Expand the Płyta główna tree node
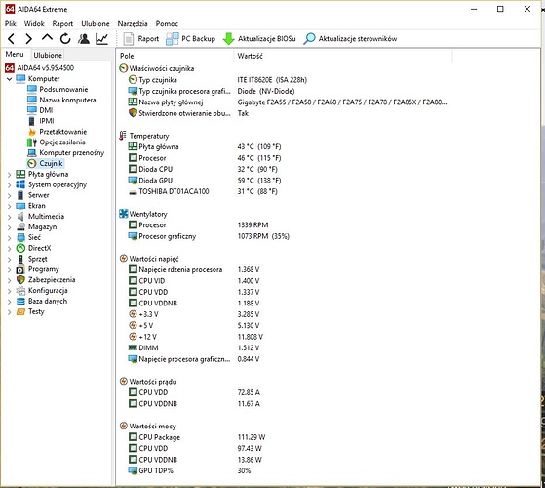The height and width of the screenshot is (488, 545). [10, 175]
